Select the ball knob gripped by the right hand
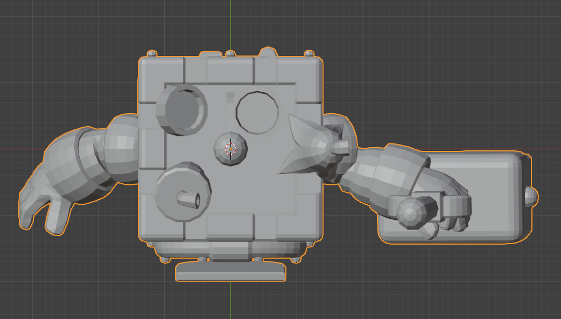The height and width of the screenshot is (319, 561). click(x=413, y=210)
